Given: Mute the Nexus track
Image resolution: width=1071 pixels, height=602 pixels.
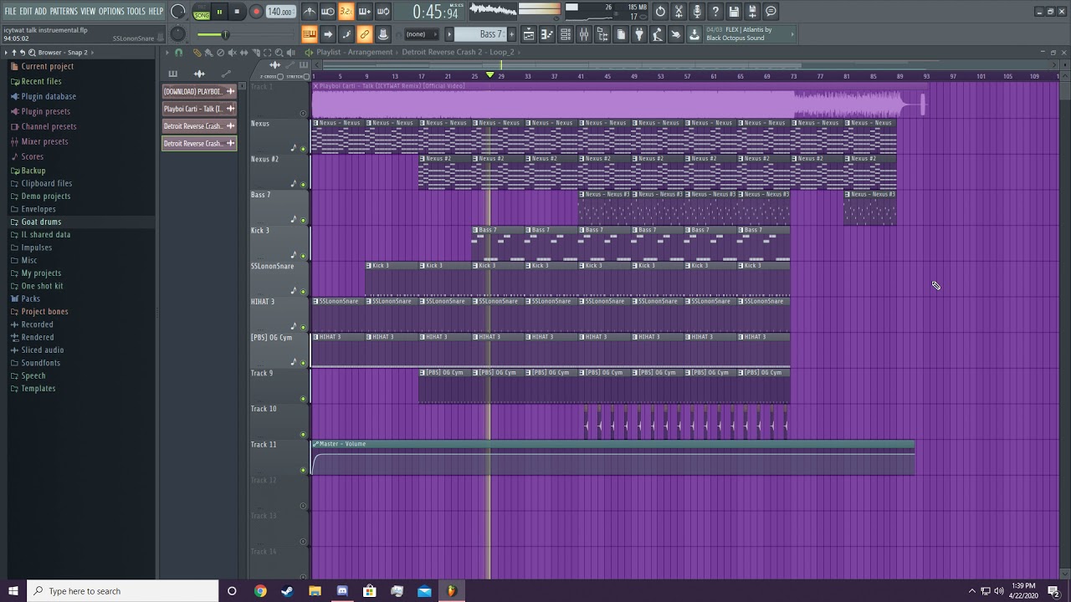Looking at the screenshot, I should click(303, 149).
